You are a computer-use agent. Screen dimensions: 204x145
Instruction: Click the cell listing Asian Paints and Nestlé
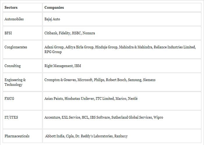coord(122,101)
